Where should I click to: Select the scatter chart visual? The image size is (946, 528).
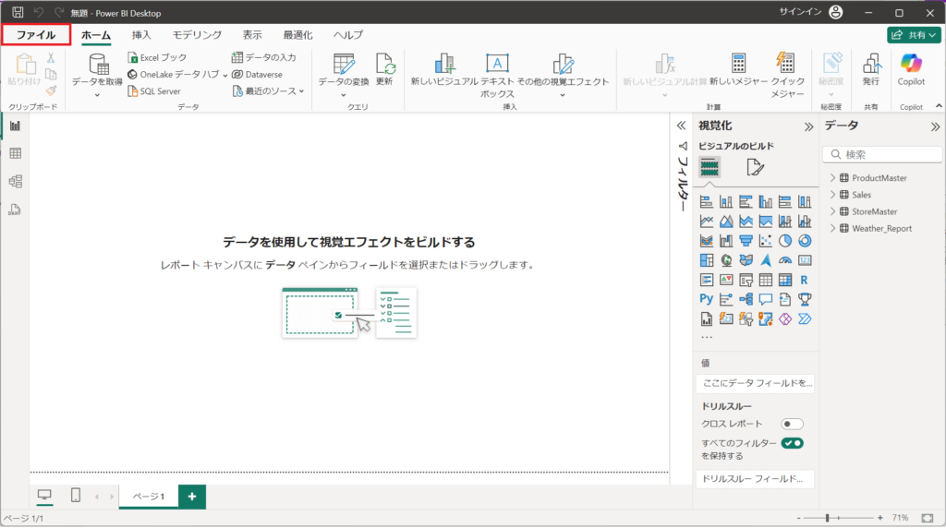pyautogui.click(x=766, y=241)
